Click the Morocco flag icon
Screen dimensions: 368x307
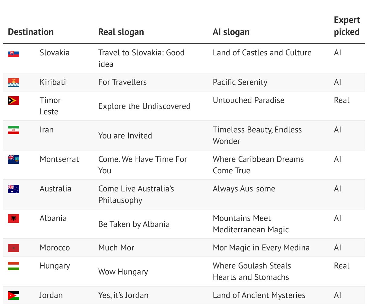coord(14,248)
